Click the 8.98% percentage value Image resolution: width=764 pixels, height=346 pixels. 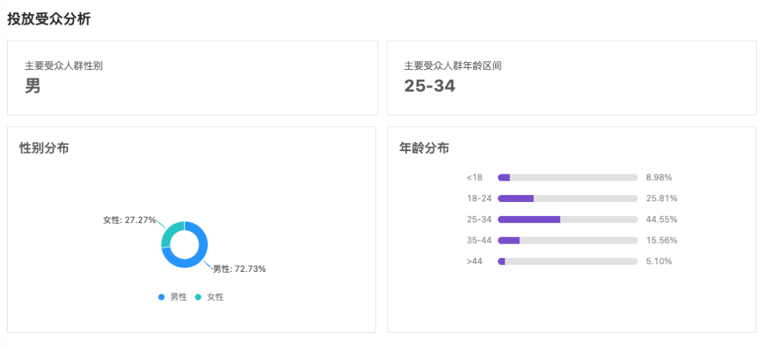pyautogui.click(x=659, y=177)
